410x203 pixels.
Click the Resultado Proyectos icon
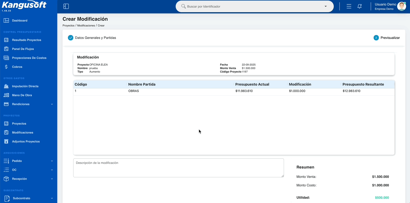point(6,40)
